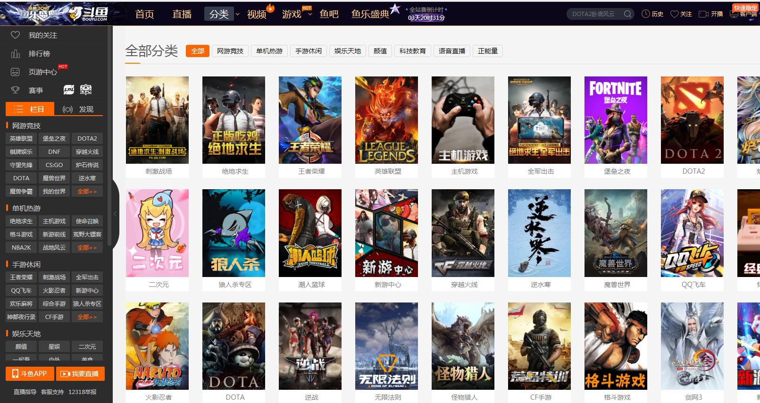Click the 我的关注 heart icon in sidebar
The image size is (760, 403).
coord(15,35)
